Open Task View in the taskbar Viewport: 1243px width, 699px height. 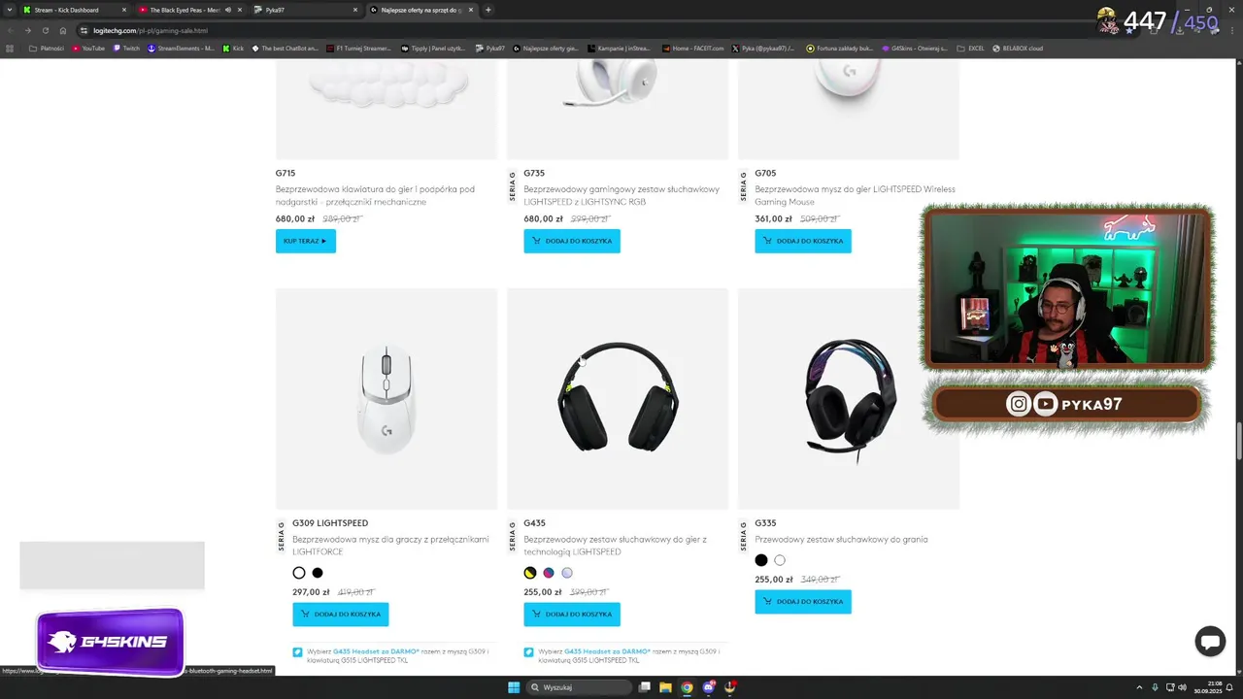click(644, 687)
